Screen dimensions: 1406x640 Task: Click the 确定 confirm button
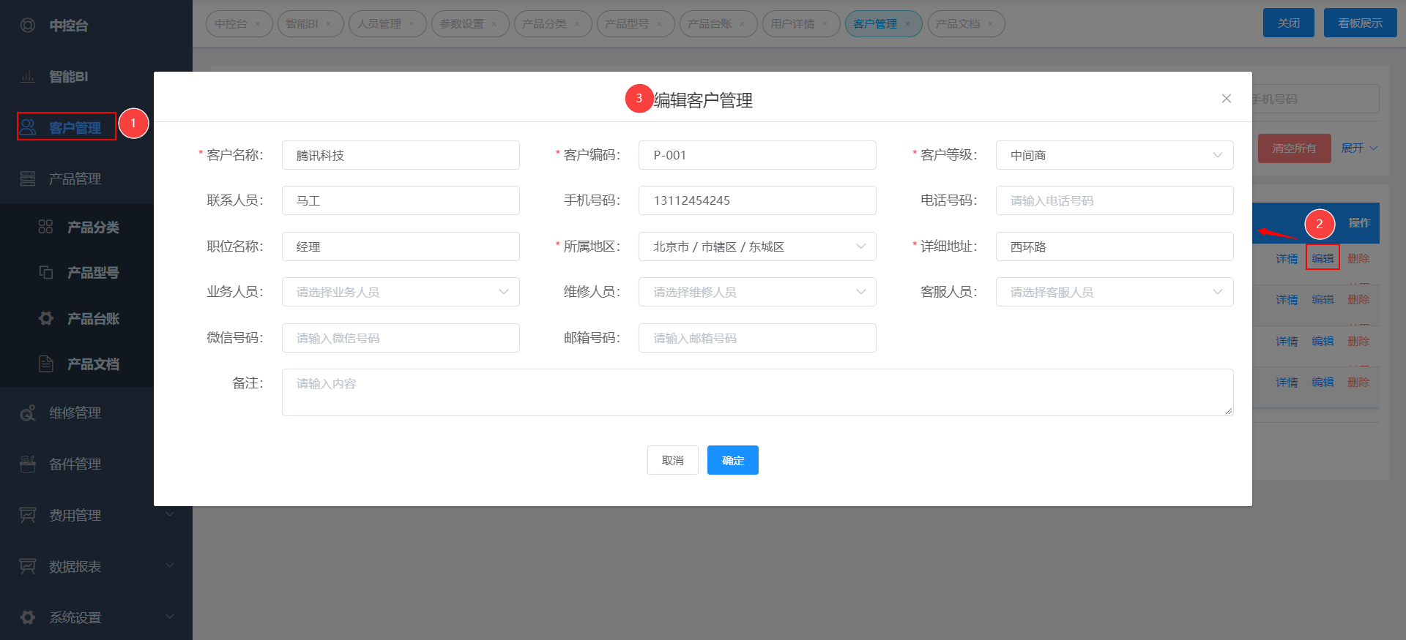pos(732,460)
